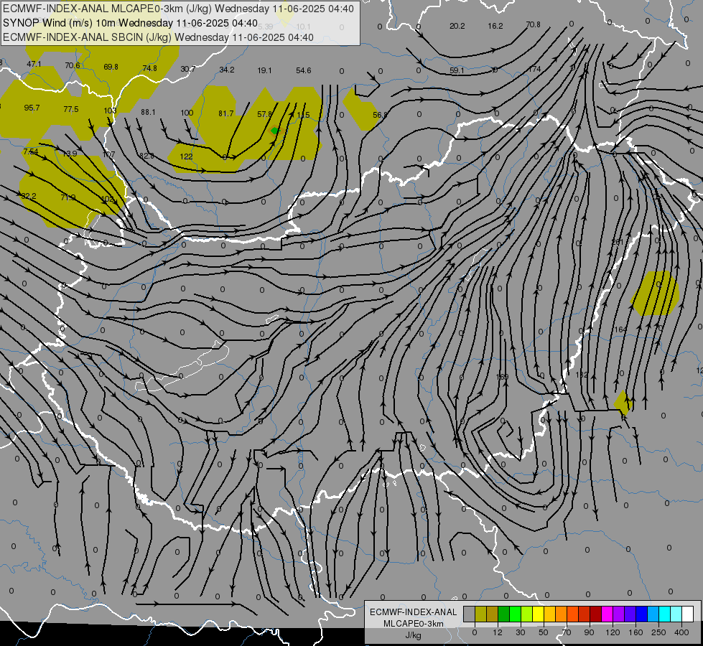This screenshot has width=703, height=646.
Task: Click the map value 57.8
Action: 264,114
